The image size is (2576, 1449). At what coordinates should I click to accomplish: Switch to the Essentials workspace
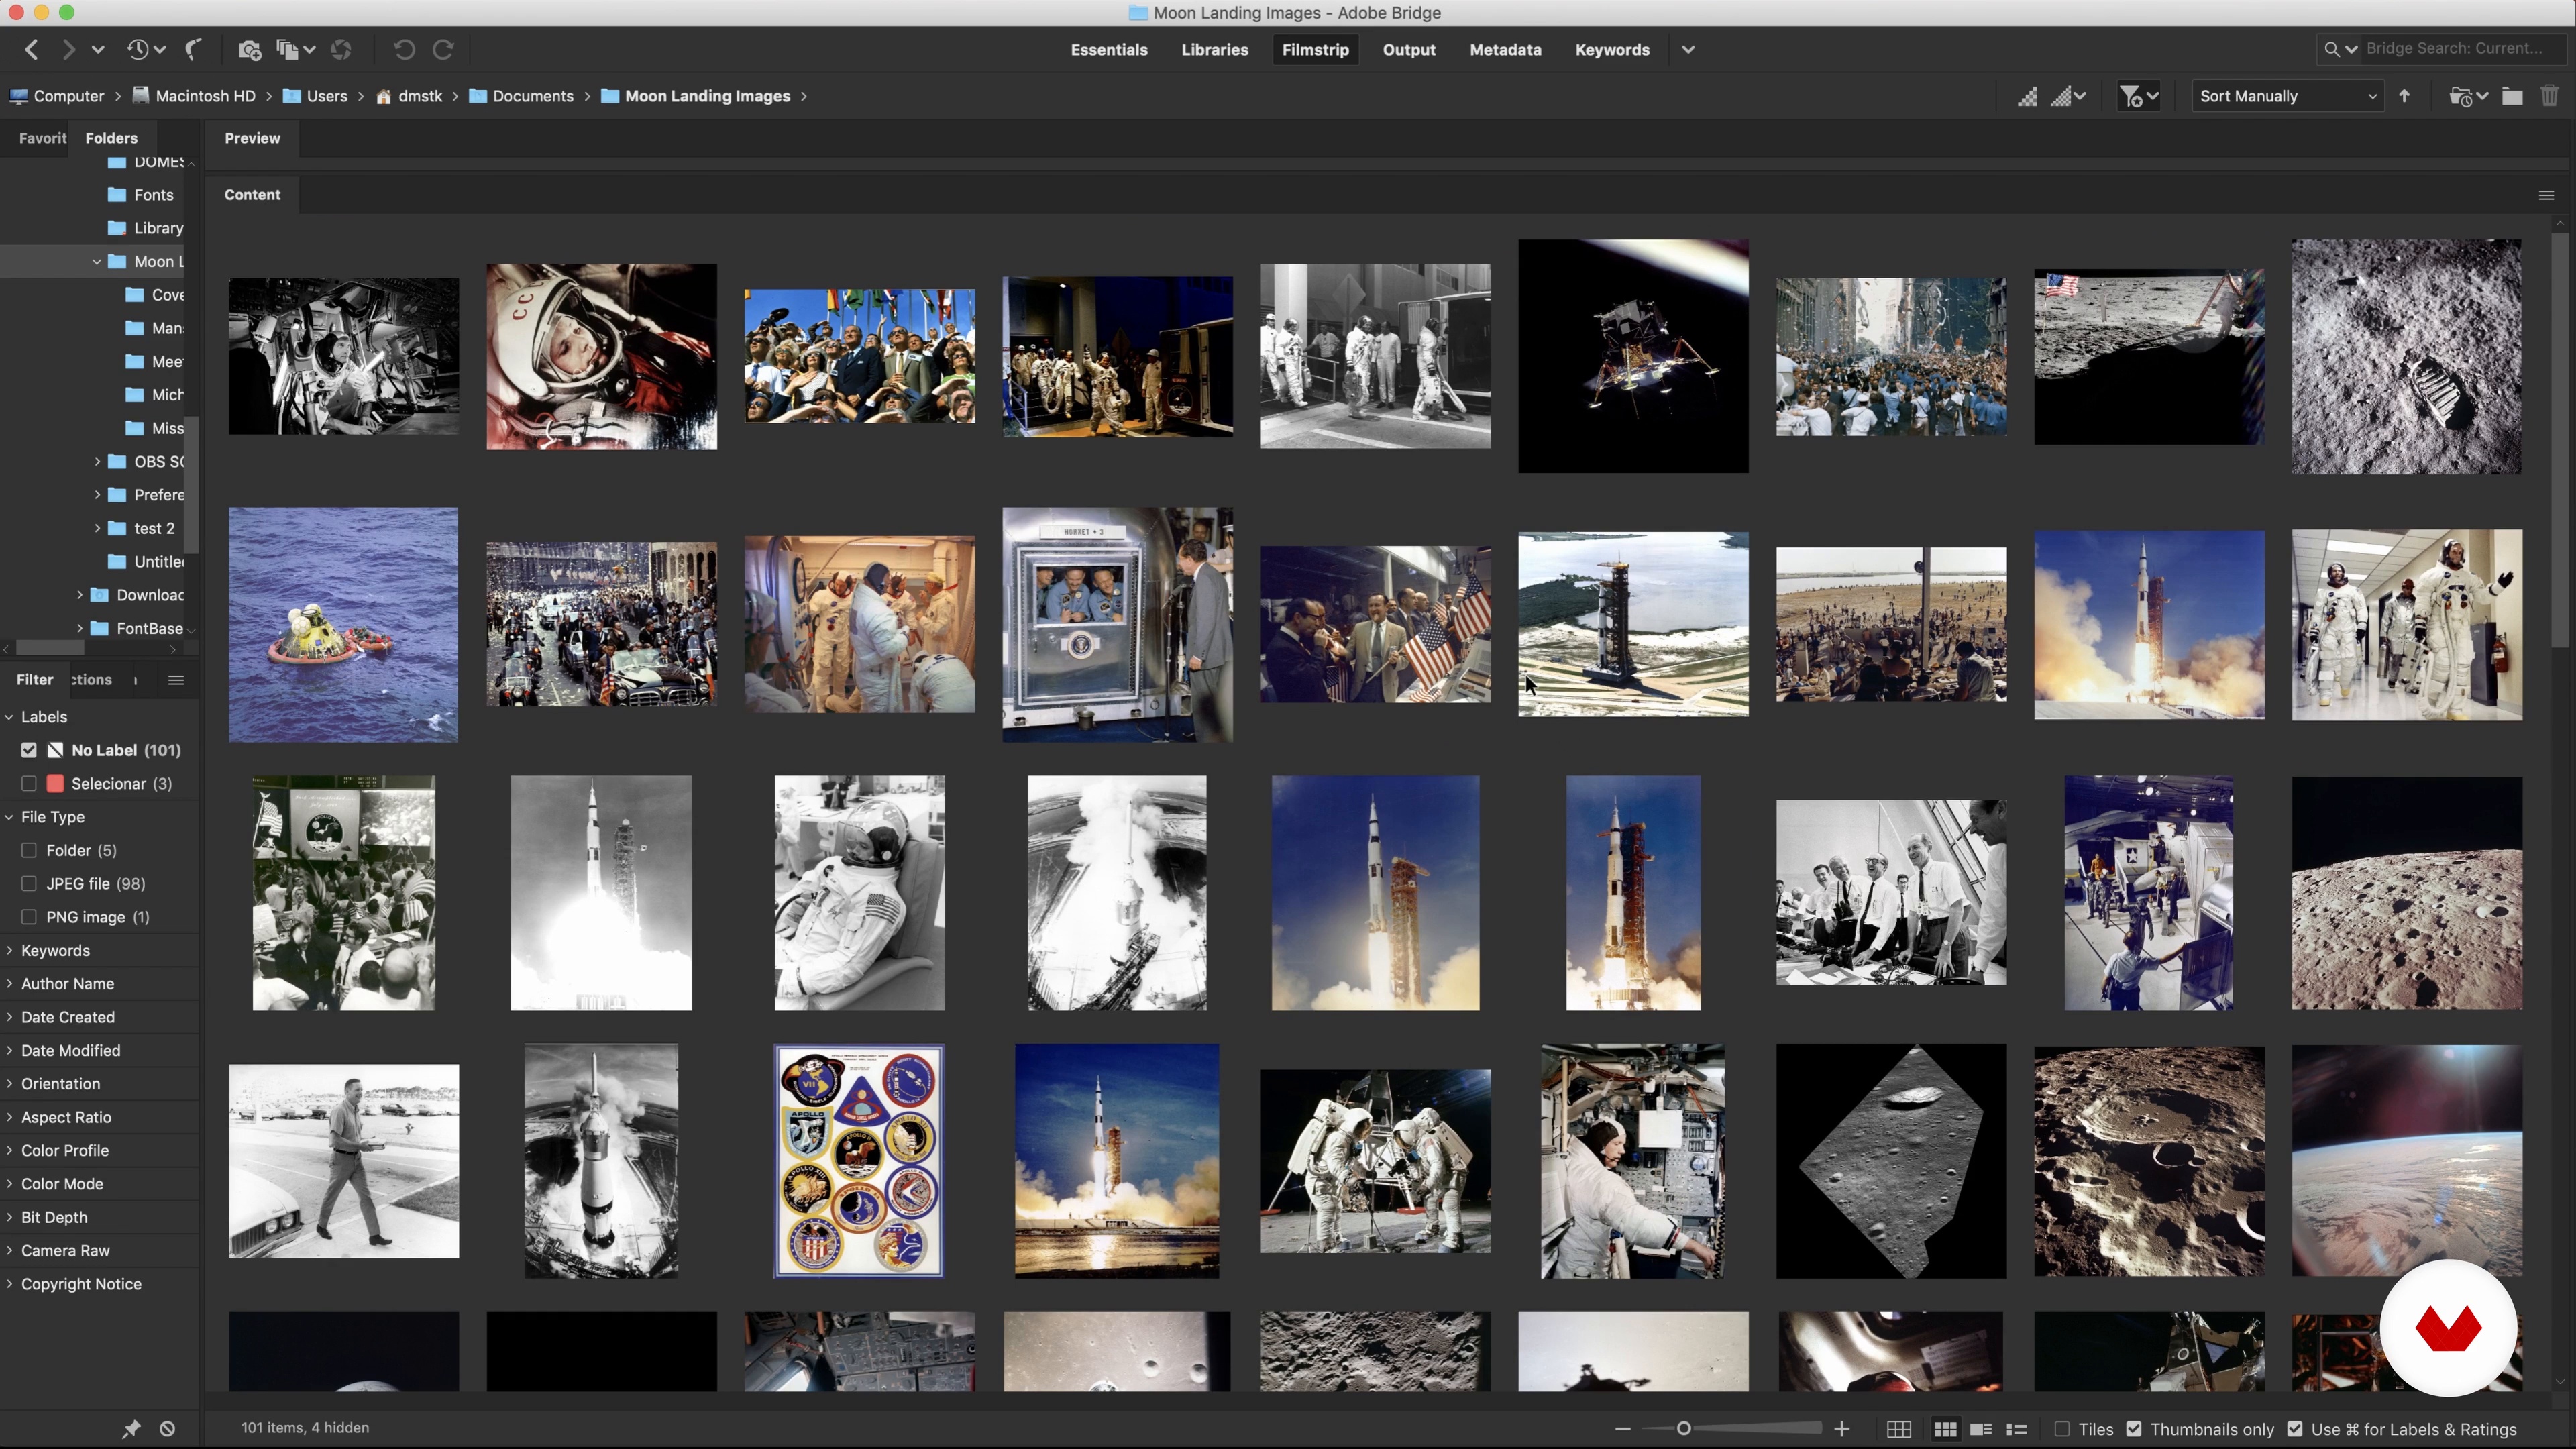pos(1108,49)
